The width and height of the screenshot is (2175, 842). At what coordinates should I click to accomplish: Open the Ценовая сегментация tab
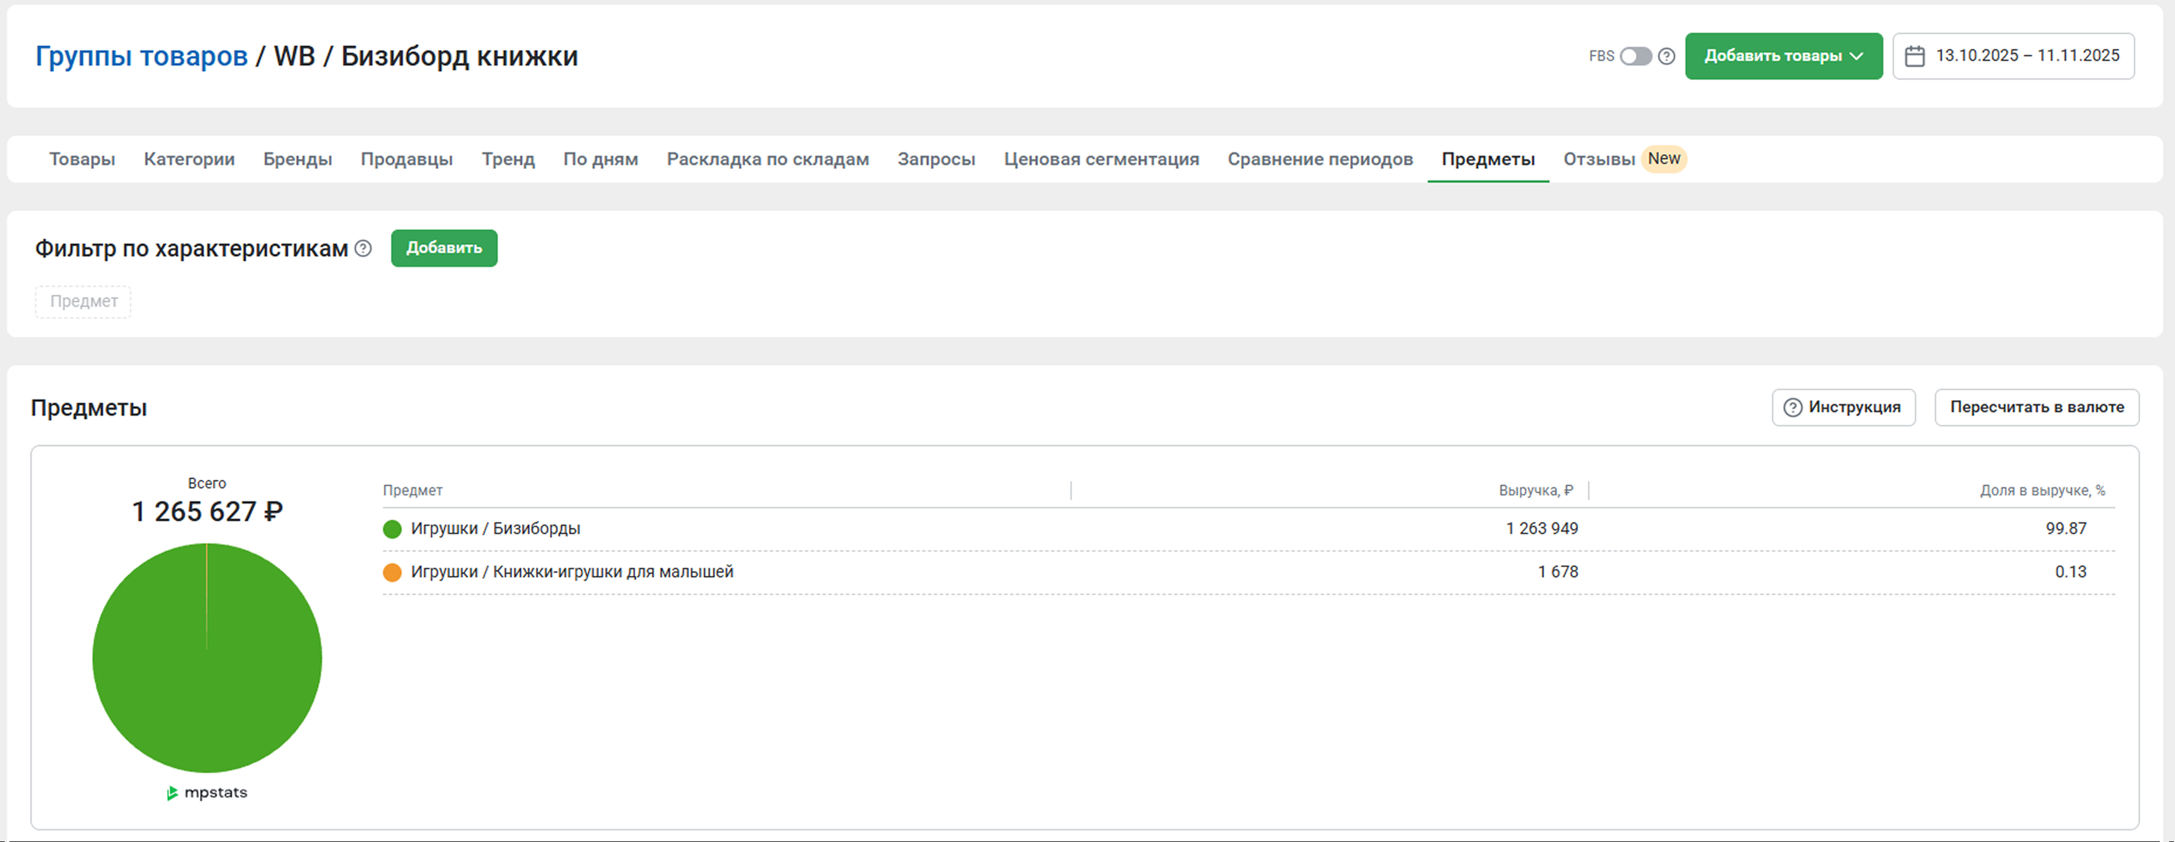tap(1101, 160)
